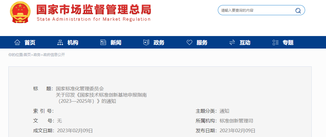Open the 政务 menu item
Screen dimensions: 326x137
tap(159, 43)
